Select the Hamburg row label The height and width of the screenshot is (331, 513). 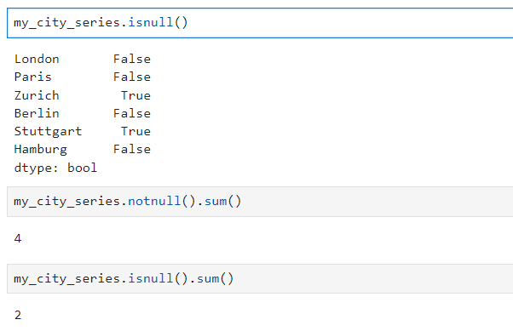coord(41,149)
